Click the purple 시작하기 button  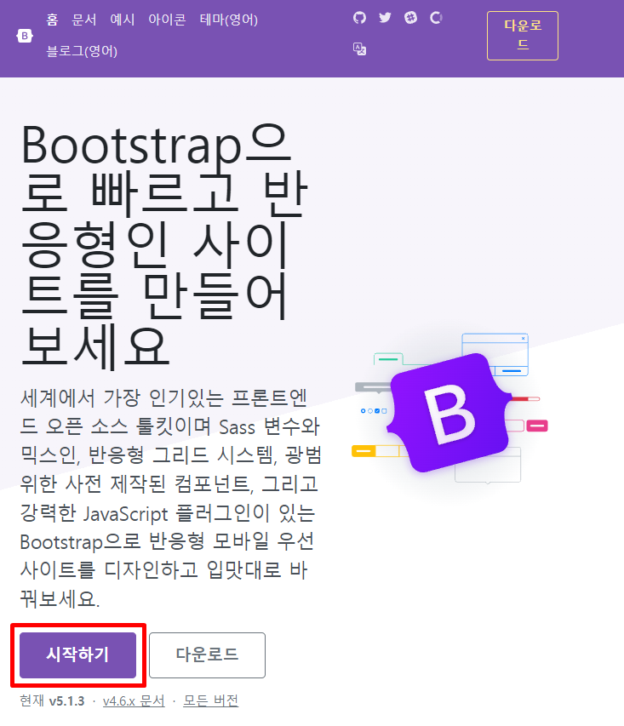click(x=77, y=655)
